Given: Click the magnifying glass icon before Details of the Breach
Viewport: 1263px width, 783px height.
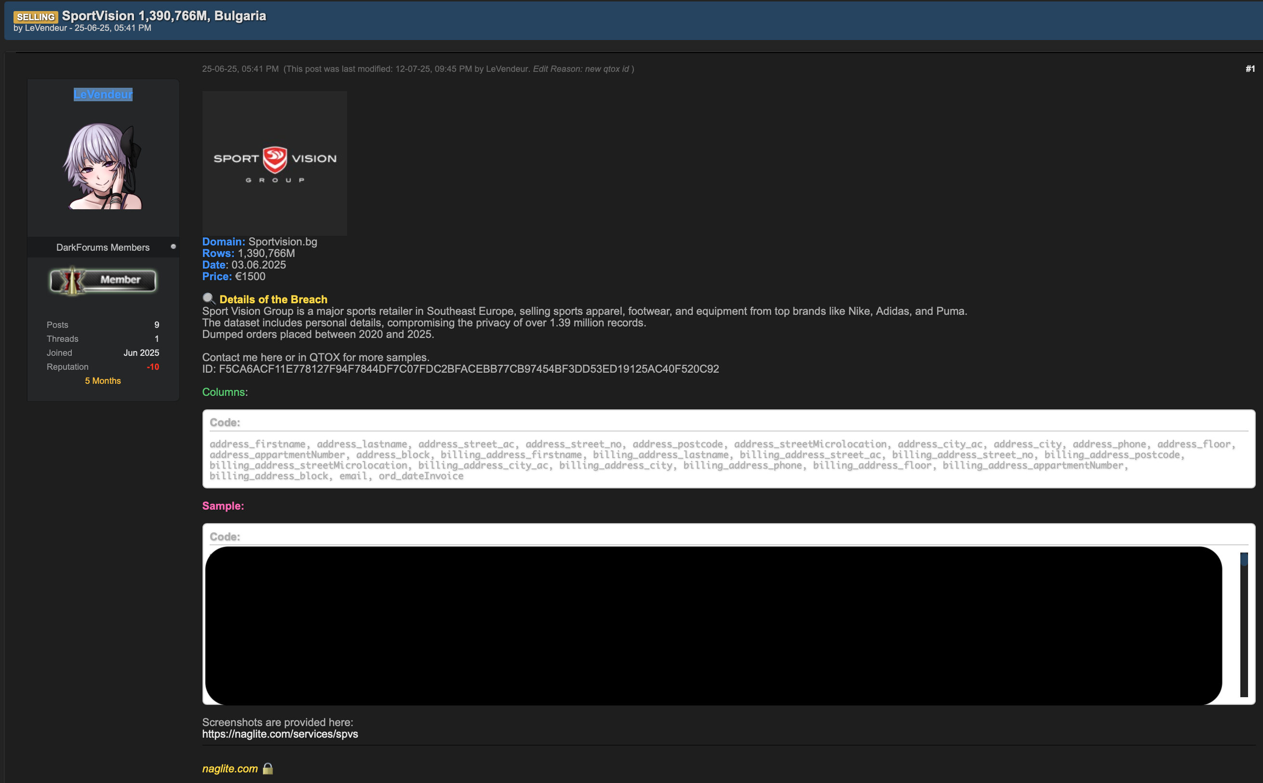Looking at the screenshot, I should 209,299.
